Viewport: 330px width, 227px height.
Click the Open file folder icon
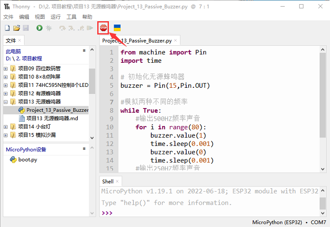click(x=16, y=28)
